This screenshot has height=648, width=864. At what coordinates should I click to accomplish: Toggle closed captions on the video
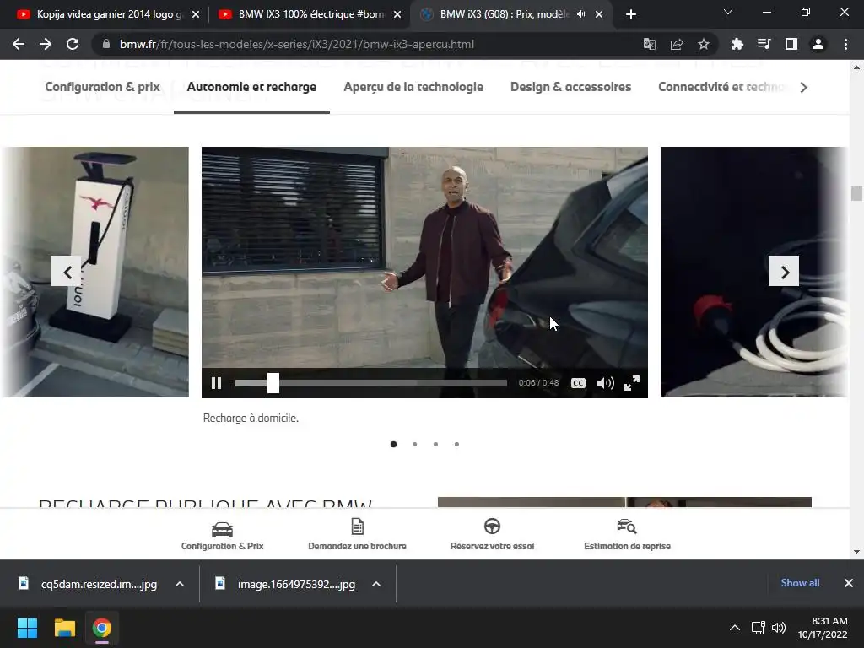click(x=578, y=383)
